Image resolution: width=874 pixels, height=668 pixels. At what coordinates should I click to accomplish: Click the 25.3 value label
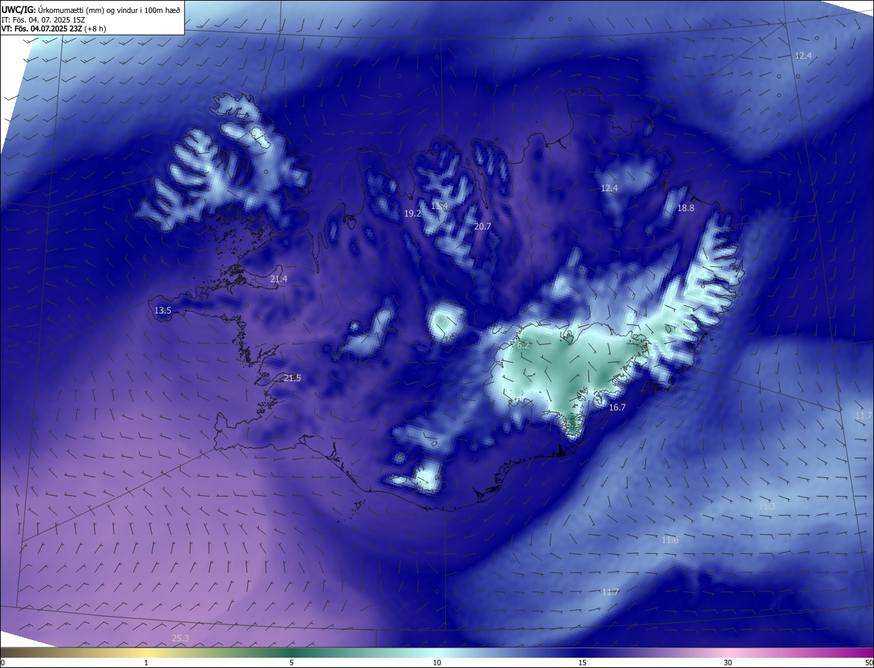180,639
